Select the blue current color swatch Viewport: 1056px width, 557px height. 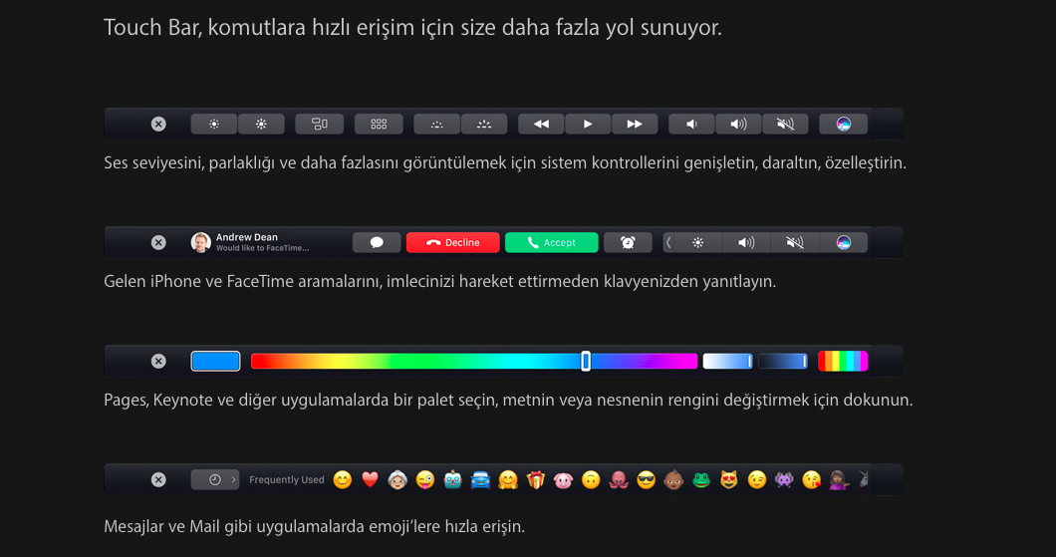215,361
